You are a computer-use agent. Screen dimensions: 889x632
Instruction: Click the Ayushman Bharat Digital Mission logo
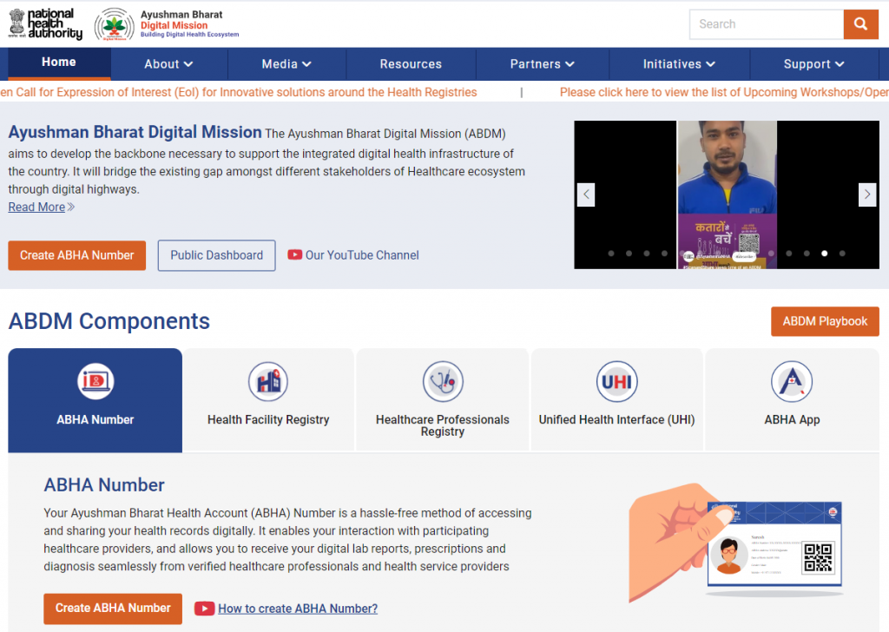(167, 24)
